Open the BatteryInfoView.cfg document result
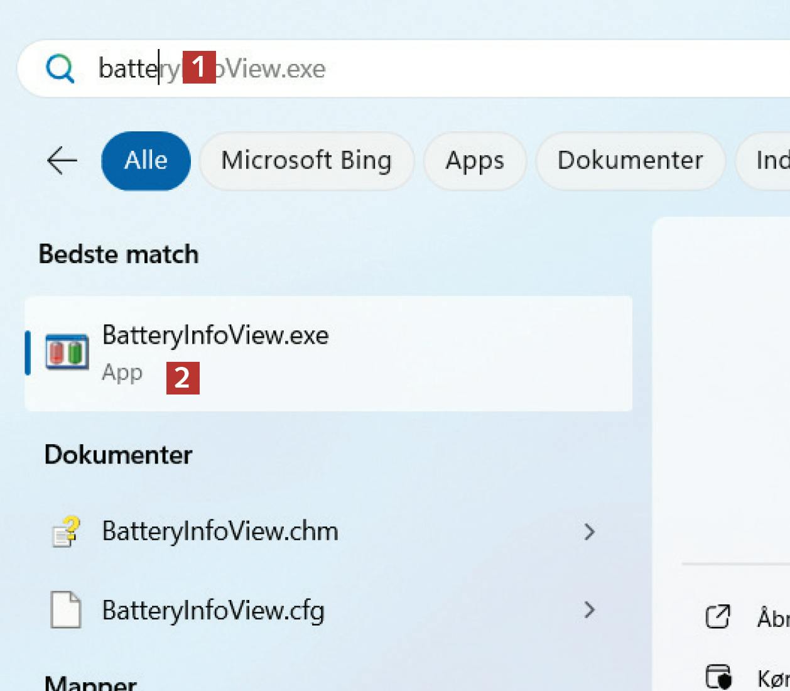The width and height of the screenshot is (790, 691). coord(314,610)
